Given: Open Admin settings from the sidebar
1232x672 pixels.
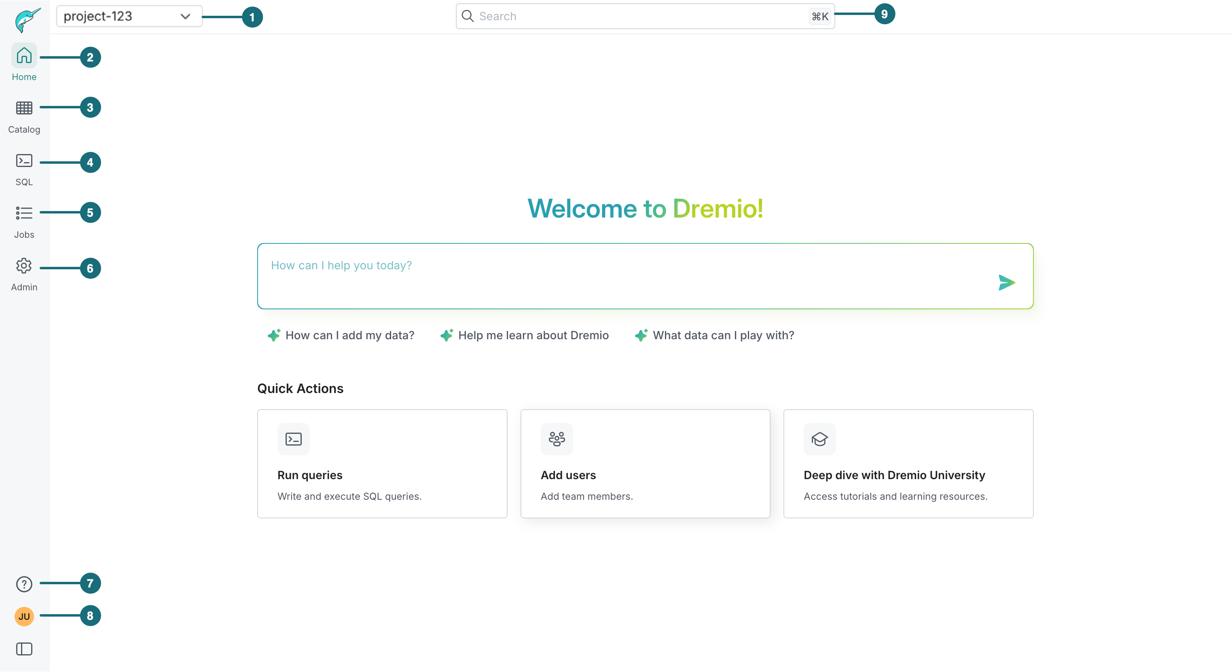Looking at the screenshot, I should pos(23,266).
